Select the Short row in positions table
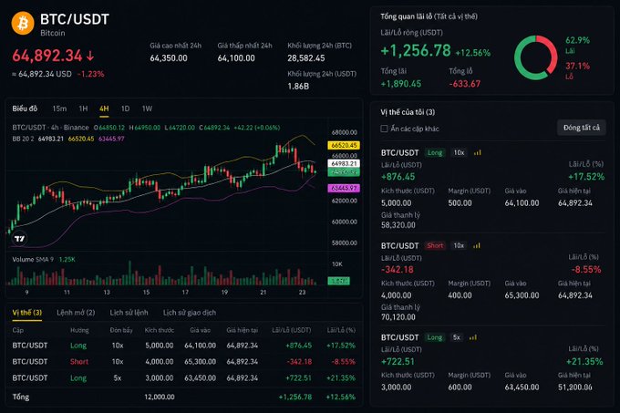Image resolution: width=620 pixels, height=413 pixels. (184, 362)
